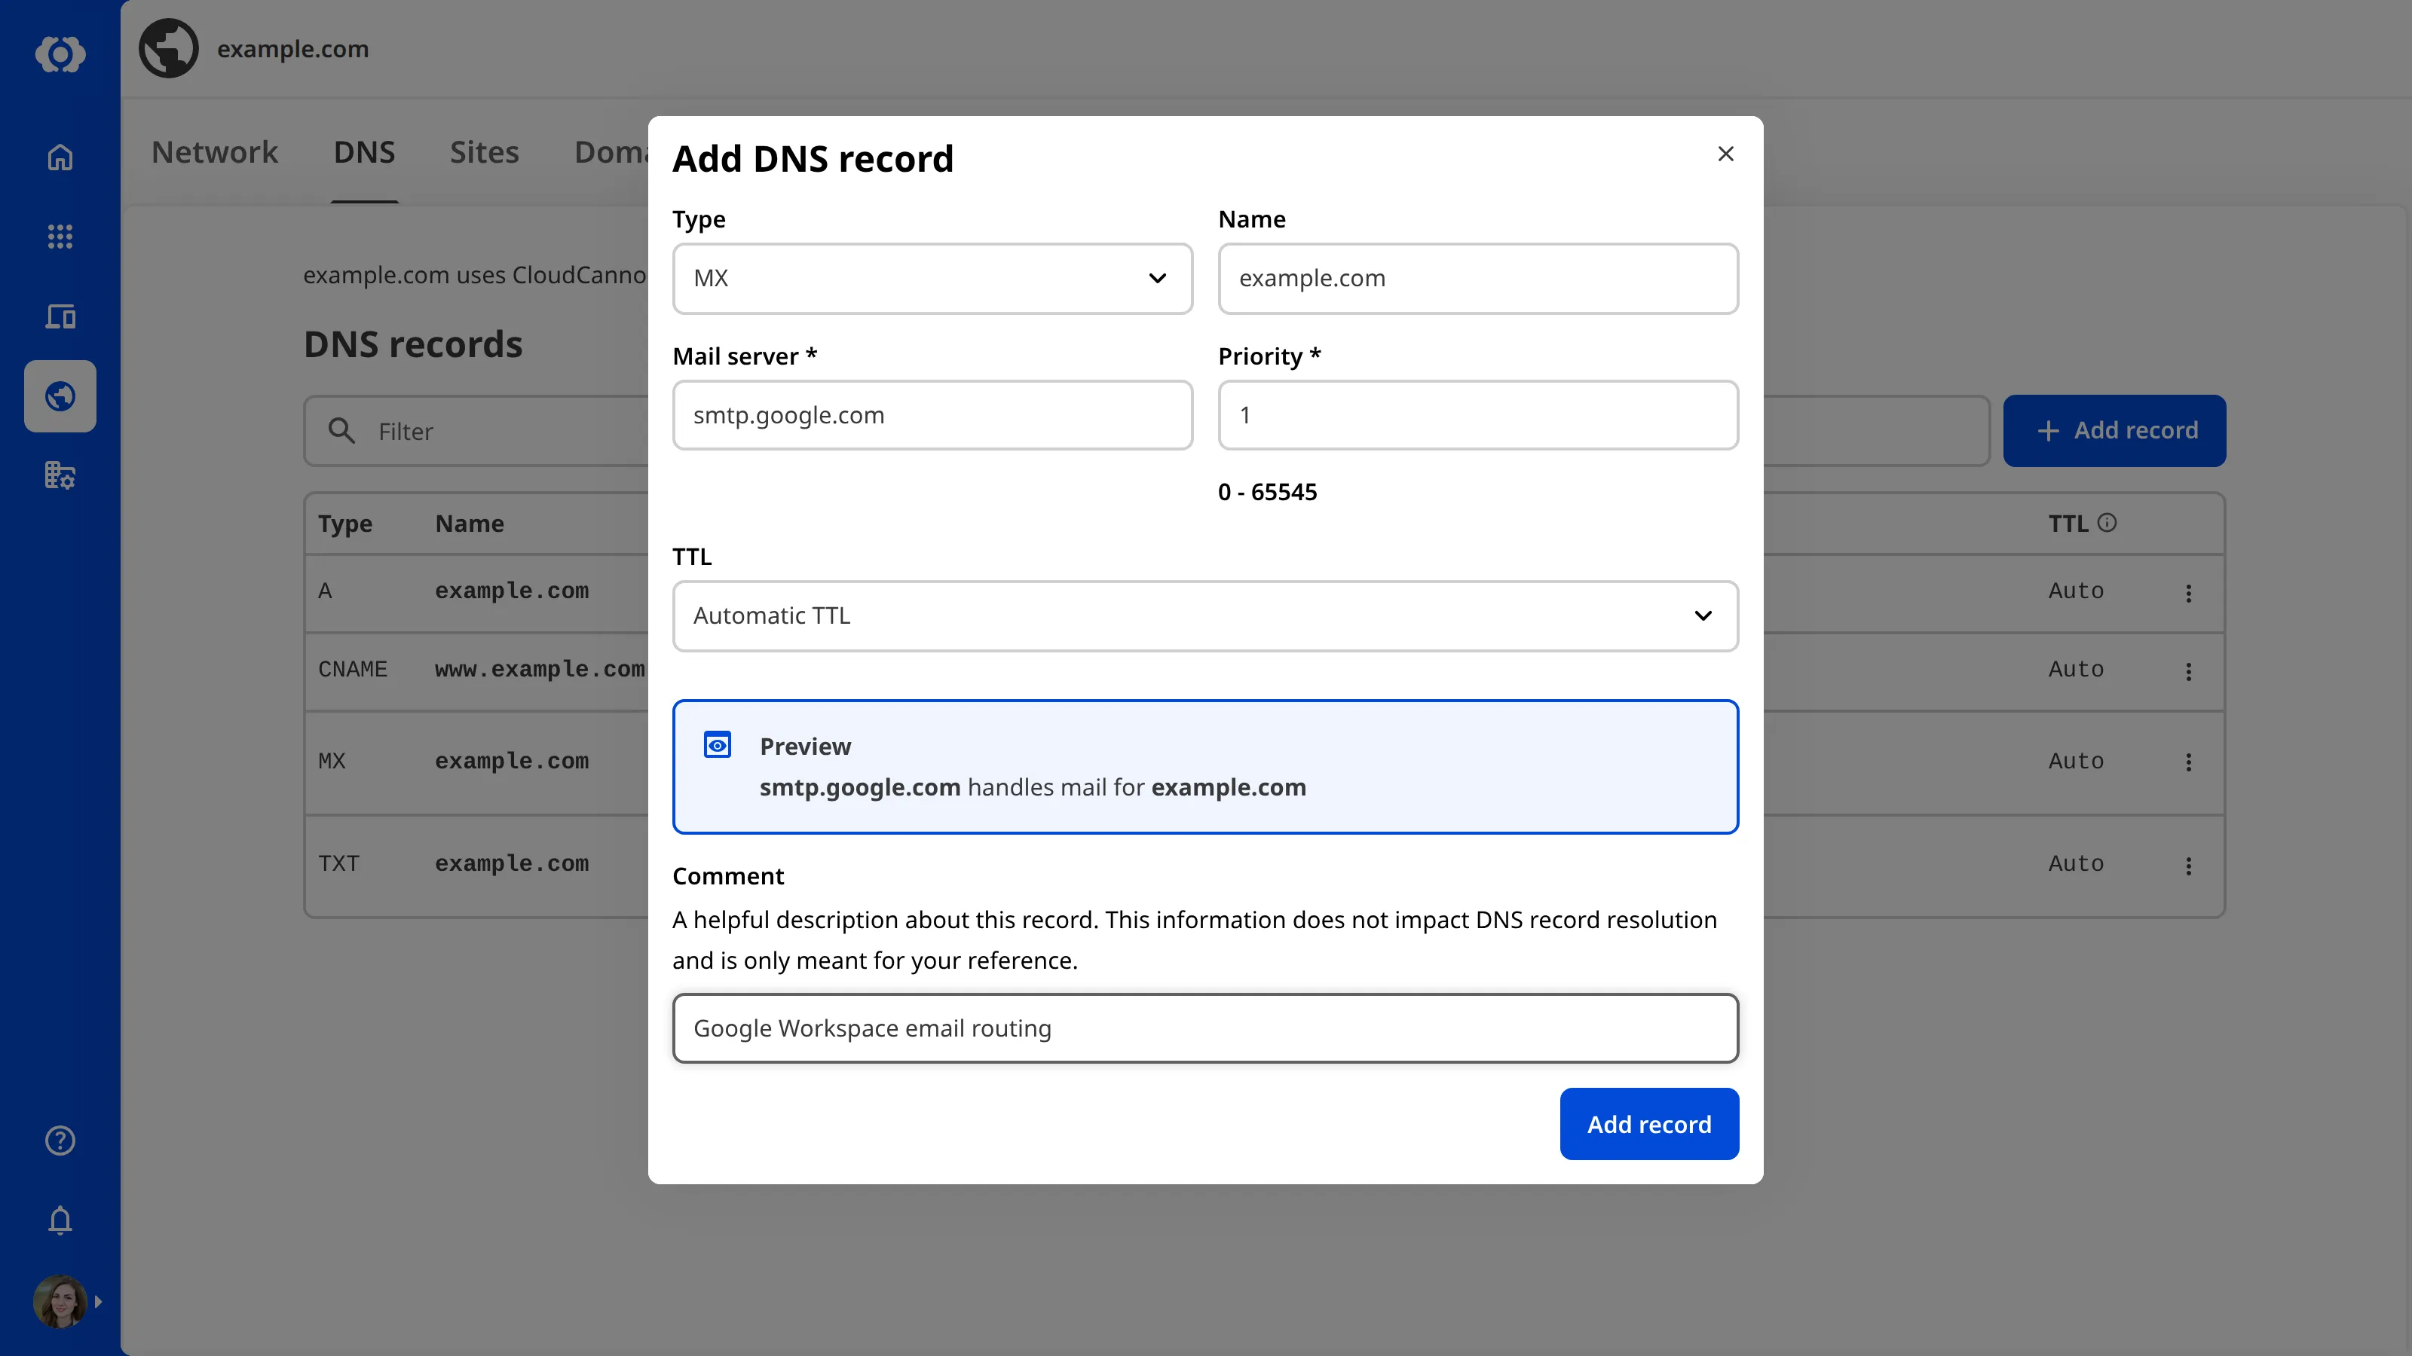Open the options menu for TXT record row

point(2189,865)
